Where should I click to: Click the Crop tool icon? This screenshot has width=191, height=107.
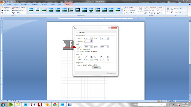point(168,9)
